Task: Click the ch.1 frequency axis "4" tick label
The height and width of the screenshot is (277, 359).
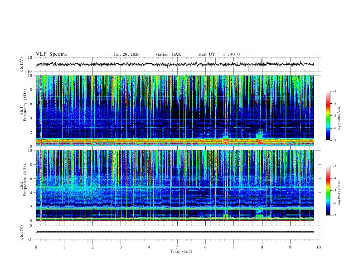Action: (31, 118)
